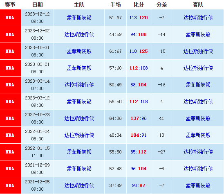Image resolution: width=224 pixels, height=194 pixels.
Task: Click the 分差 column header
Action: coord(162,5)
